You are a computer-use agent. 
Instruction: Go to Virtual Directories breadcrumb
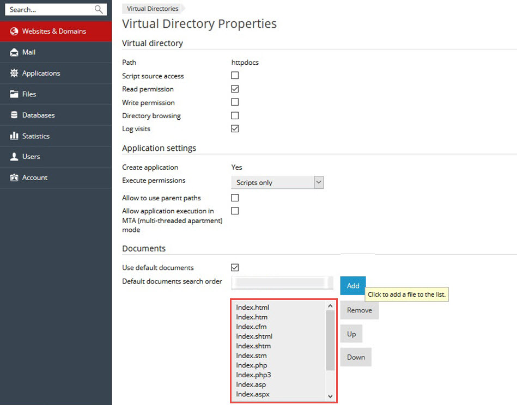tap(153, 9)
